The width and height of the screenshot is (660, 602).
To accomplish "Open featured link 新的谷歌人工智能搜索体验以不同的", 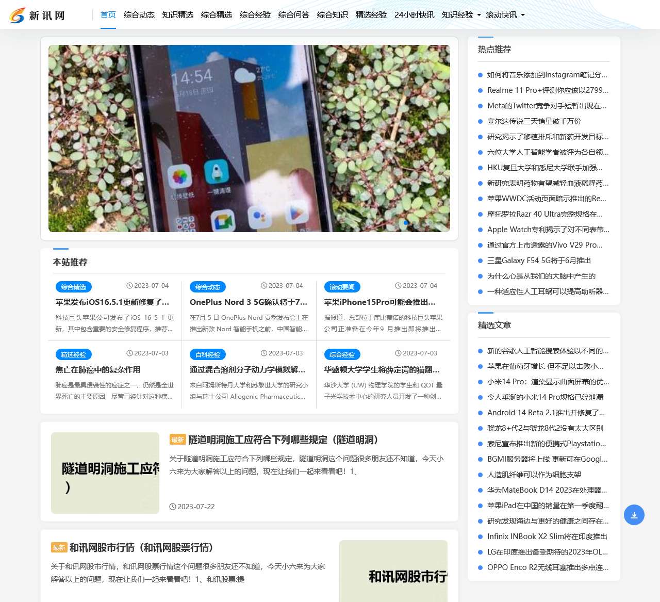I will tap(548, 351).
